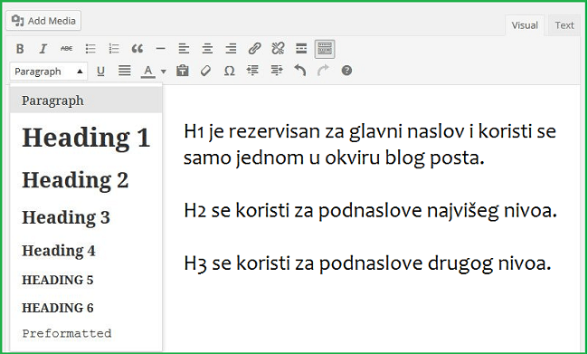
Task: Open keyboard shortcuts help icon
Action: click(x=346, y=71)
